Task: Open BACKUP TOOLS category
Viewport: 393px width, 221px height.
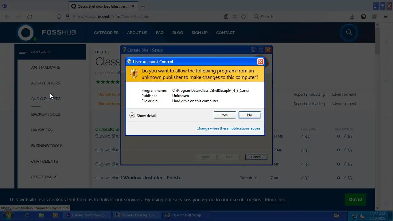Action: pos(45,114)
